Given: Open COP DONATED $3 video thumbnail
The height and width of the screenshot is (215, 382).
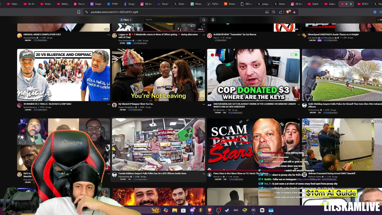Looking at the screenshot, I should tap(253, 75).
